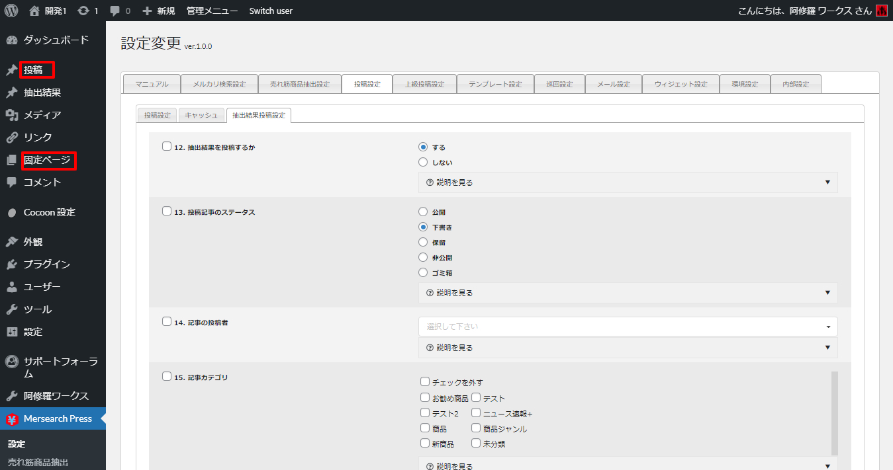This screenshot has height=470, width=893.
Task: Open the updates icon in admin bar
Action: pyautogui.click(x=83, y=11)
